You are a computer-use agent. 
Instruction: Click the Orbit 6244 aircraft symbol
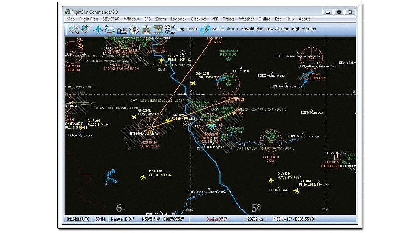[168, 121]
